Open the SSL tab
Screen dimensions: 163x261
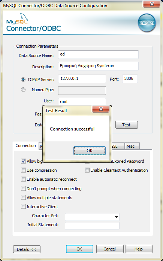click(118, 146)
